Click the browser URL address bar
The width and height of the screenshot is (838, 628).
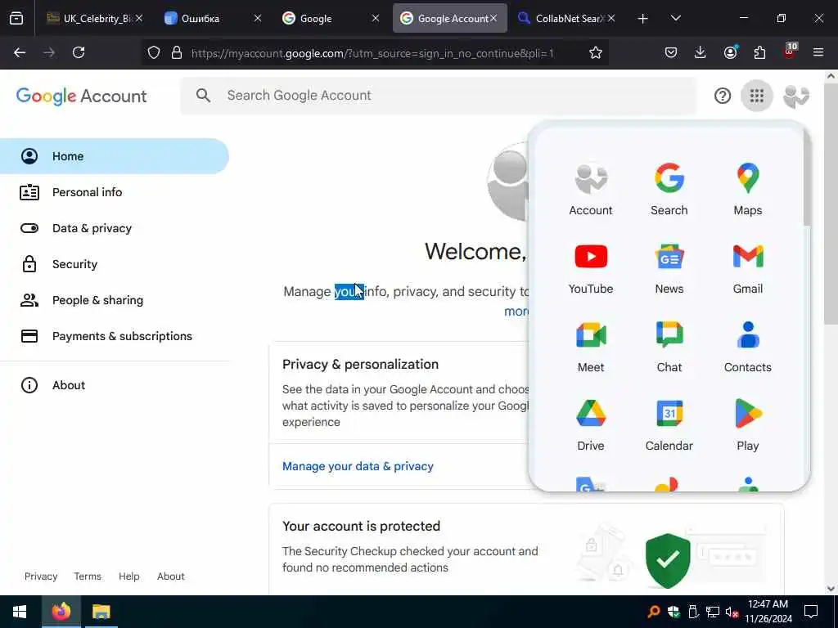coord(372,53)
